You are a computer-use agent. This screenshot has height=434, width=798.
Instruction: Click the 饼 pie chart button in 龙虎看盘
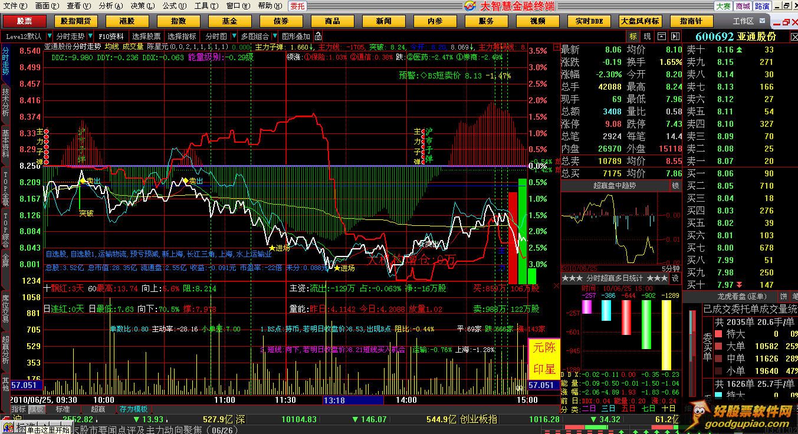(784, 296)
